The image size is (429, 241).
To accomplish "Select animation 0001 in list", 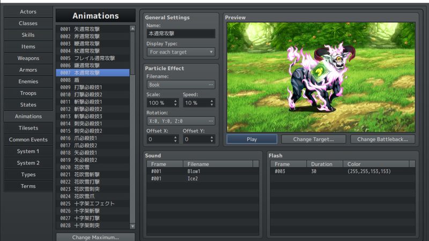I will (93, 29).
